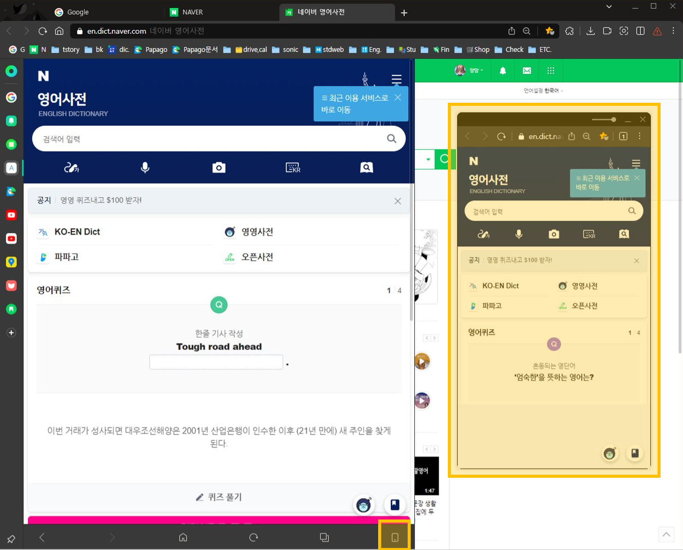Adjust the floating window opacity slider
This screenshot has height=550, width=683.
coord(604,120)
